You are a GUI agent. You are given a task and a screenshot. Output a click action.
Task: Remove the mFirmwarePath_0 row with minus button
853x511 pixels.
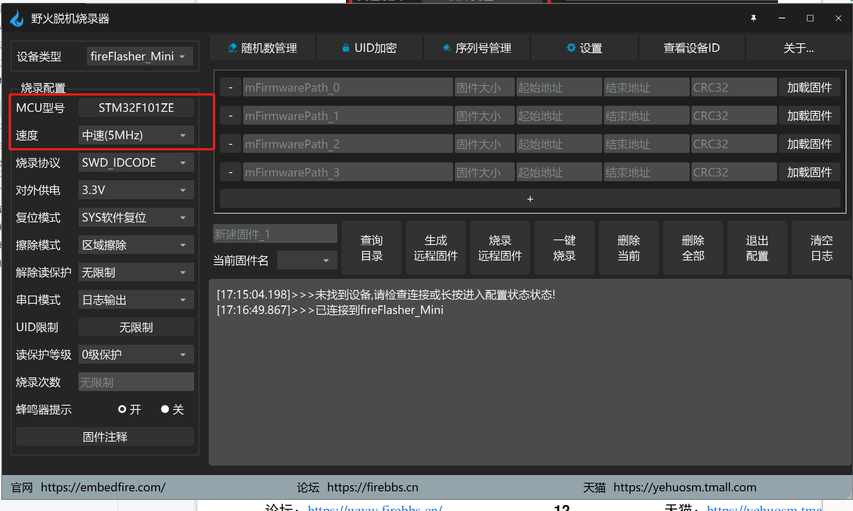[231, 87]
